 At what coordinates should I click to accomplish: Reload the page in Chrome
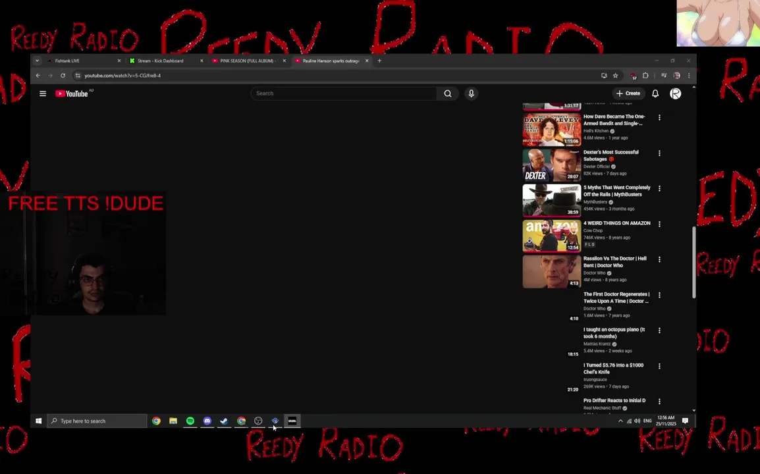(x=63, y=76)
